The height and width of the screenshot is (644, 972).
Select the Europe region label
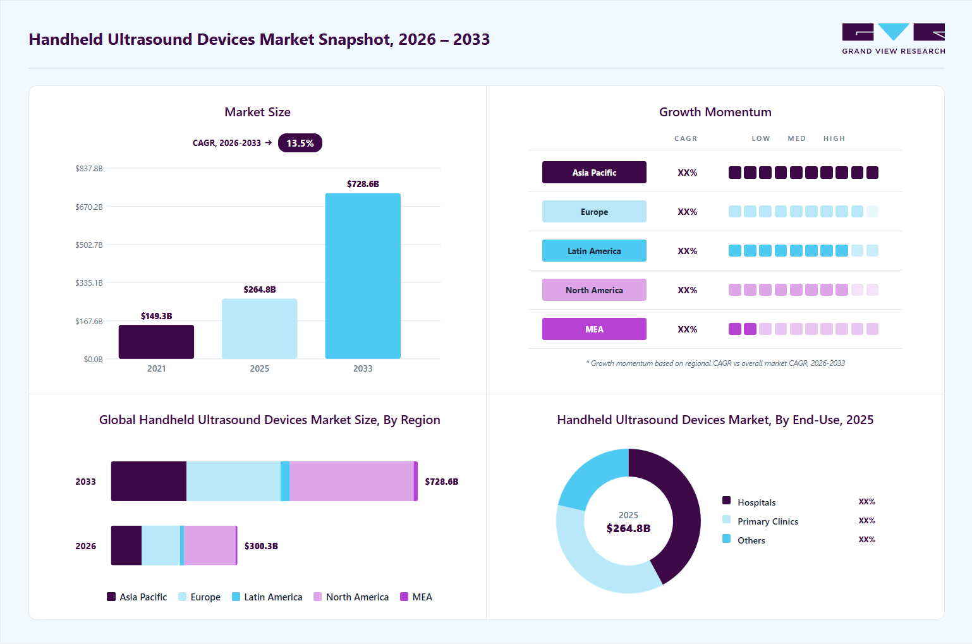[x=594, y=212]
